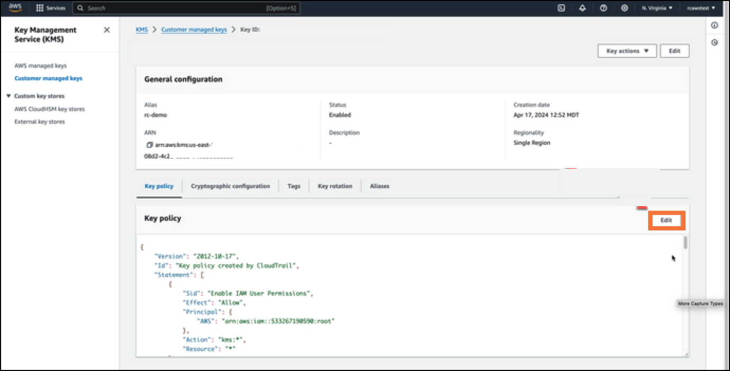Click the "Version": "2012-10-17" line

coord(196,256)
